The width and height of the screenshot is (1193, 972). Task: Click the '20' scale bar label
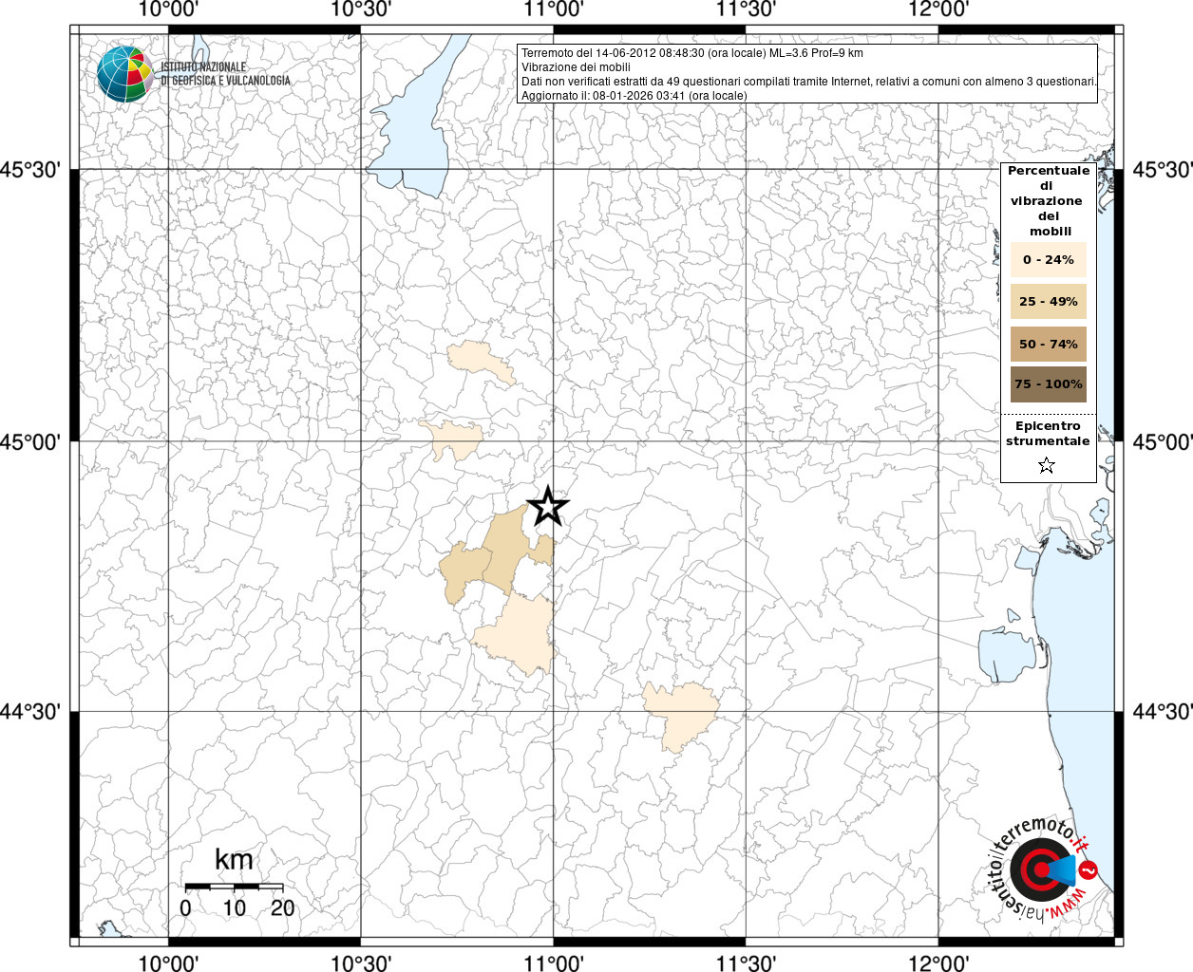pos(282,908)
